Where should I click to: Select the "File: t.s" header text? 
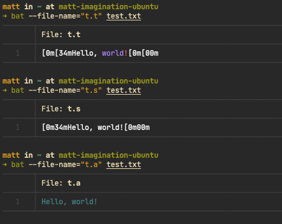pyautogui.click(x=61, y=109)
